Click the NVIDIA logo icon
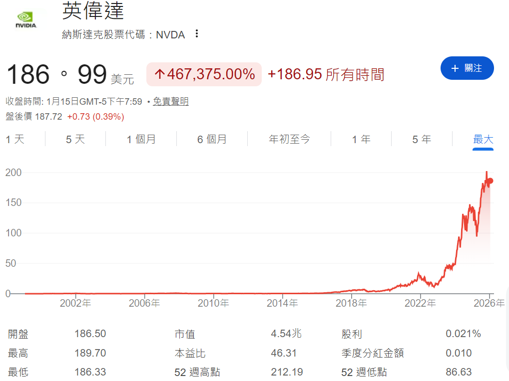 tap(26, 18)
